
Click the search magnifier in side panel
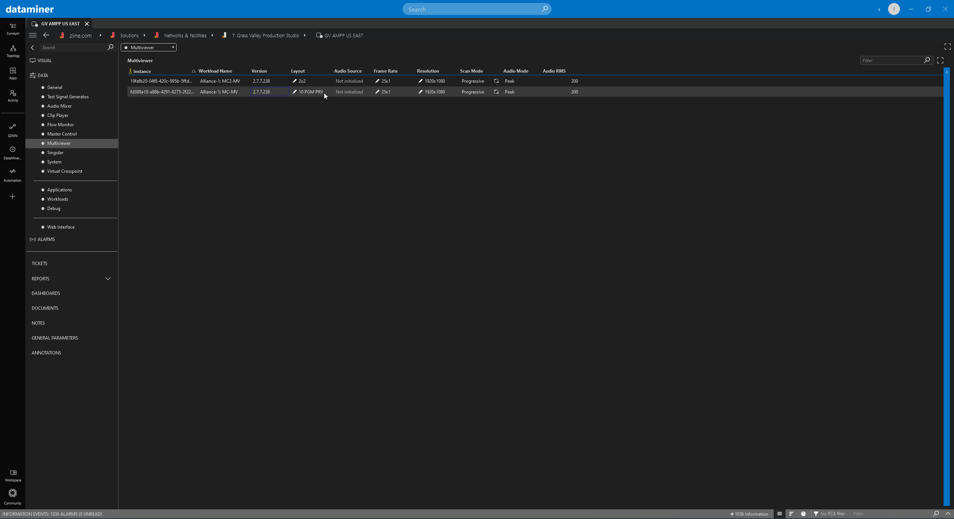pos(110,47)
